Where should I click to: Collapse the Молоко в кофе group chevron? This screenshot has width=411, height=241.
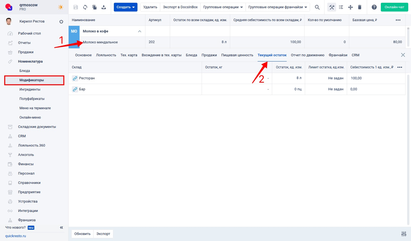(x=140, y=31)
